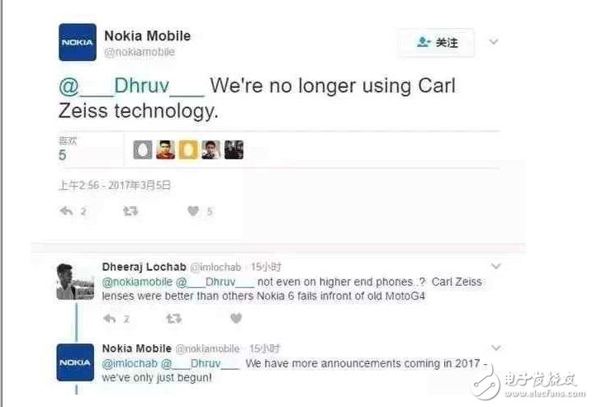The height and width of the screenshot is (407, 592).
Task: Open options chevron on bottom Nokia reply
Action: pyautogui.click(x=495, y=348)
